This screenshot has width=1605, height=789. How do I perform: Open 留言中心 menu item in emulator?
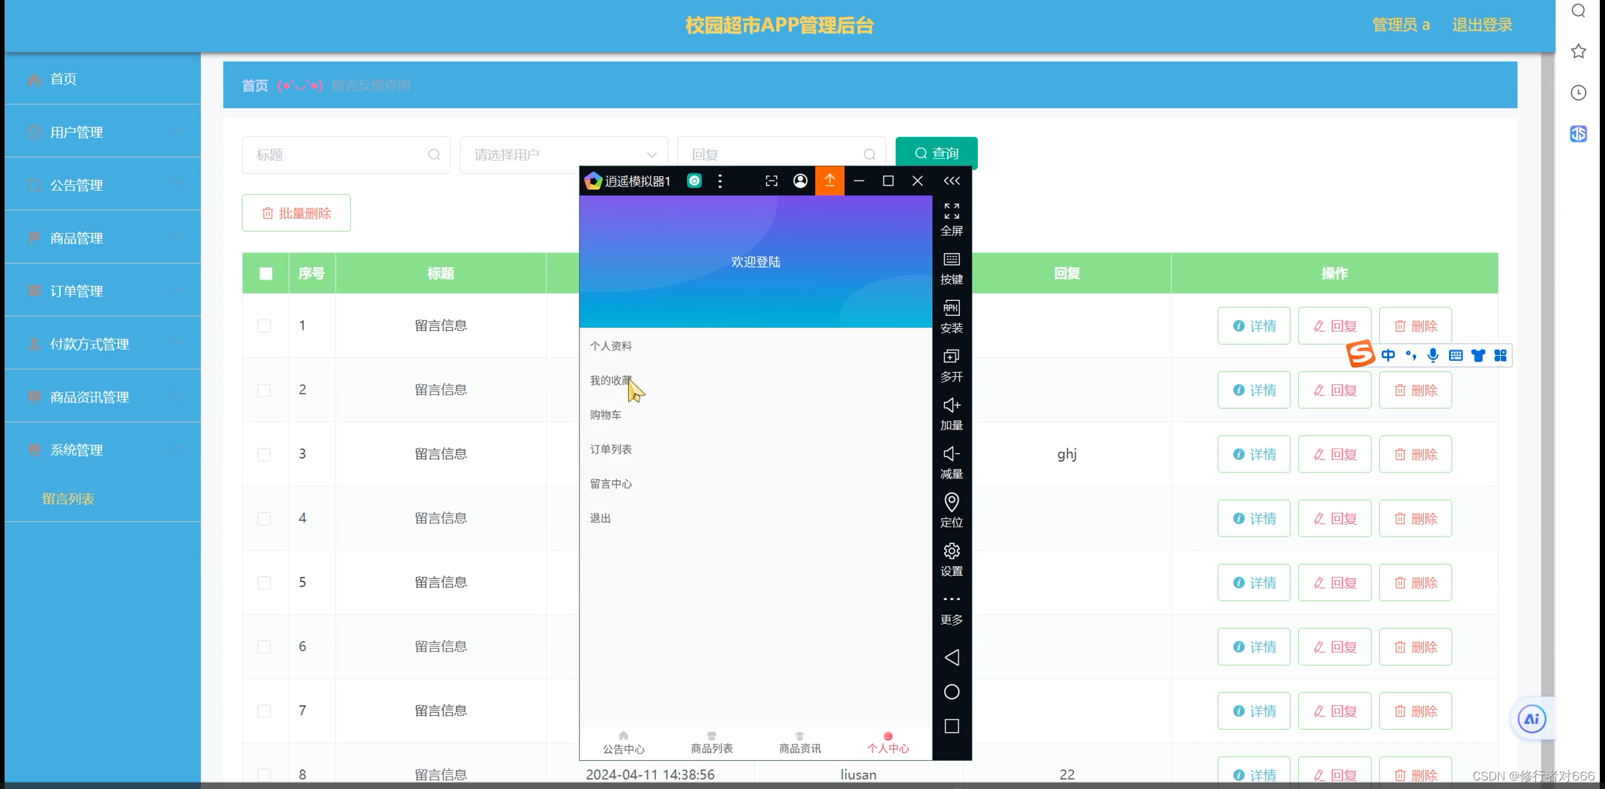click(x=611, y=483)
